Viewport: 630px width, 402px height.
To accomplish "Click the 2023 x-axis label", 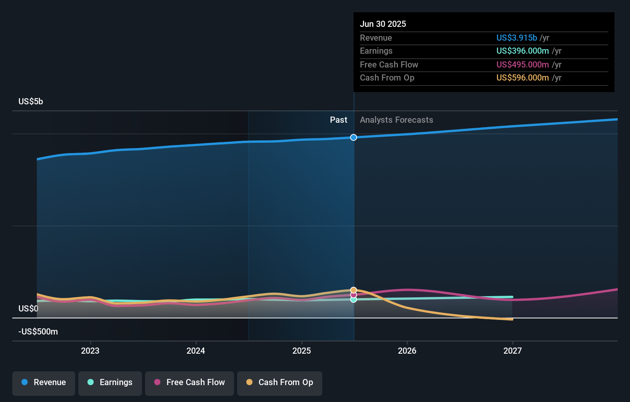I will pos(90,351).
